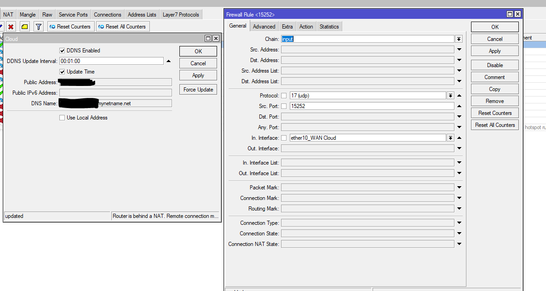Expand the Dst. Address field
Screen dimensions: 546x291
point(460,60)
